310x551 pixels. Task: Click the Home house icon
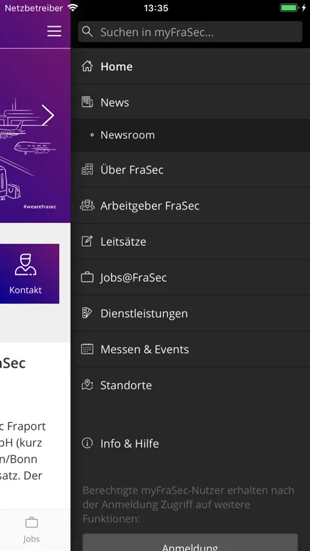click(x=87, y=66)
